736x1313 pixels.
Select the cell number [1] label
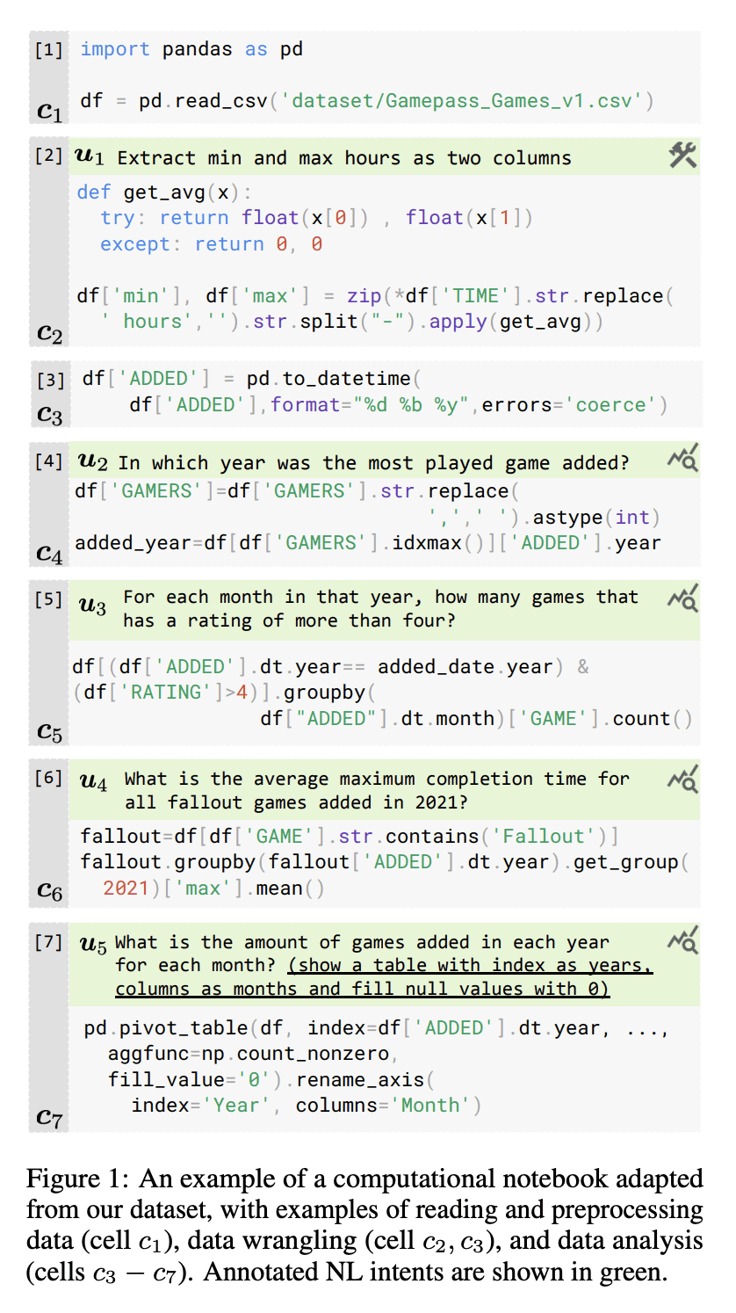point(48,49)
